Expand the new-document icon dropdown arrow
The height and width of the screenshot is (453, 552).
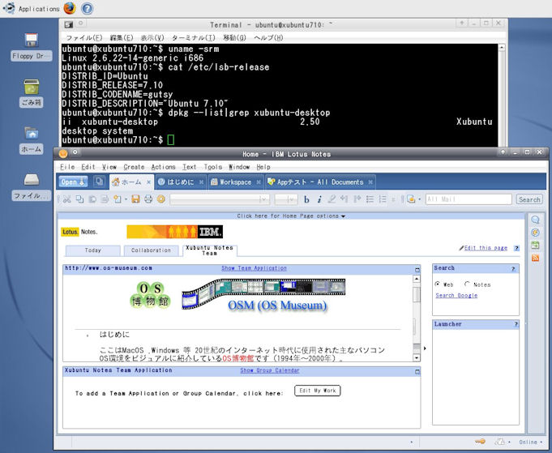(x=126, y=199)
